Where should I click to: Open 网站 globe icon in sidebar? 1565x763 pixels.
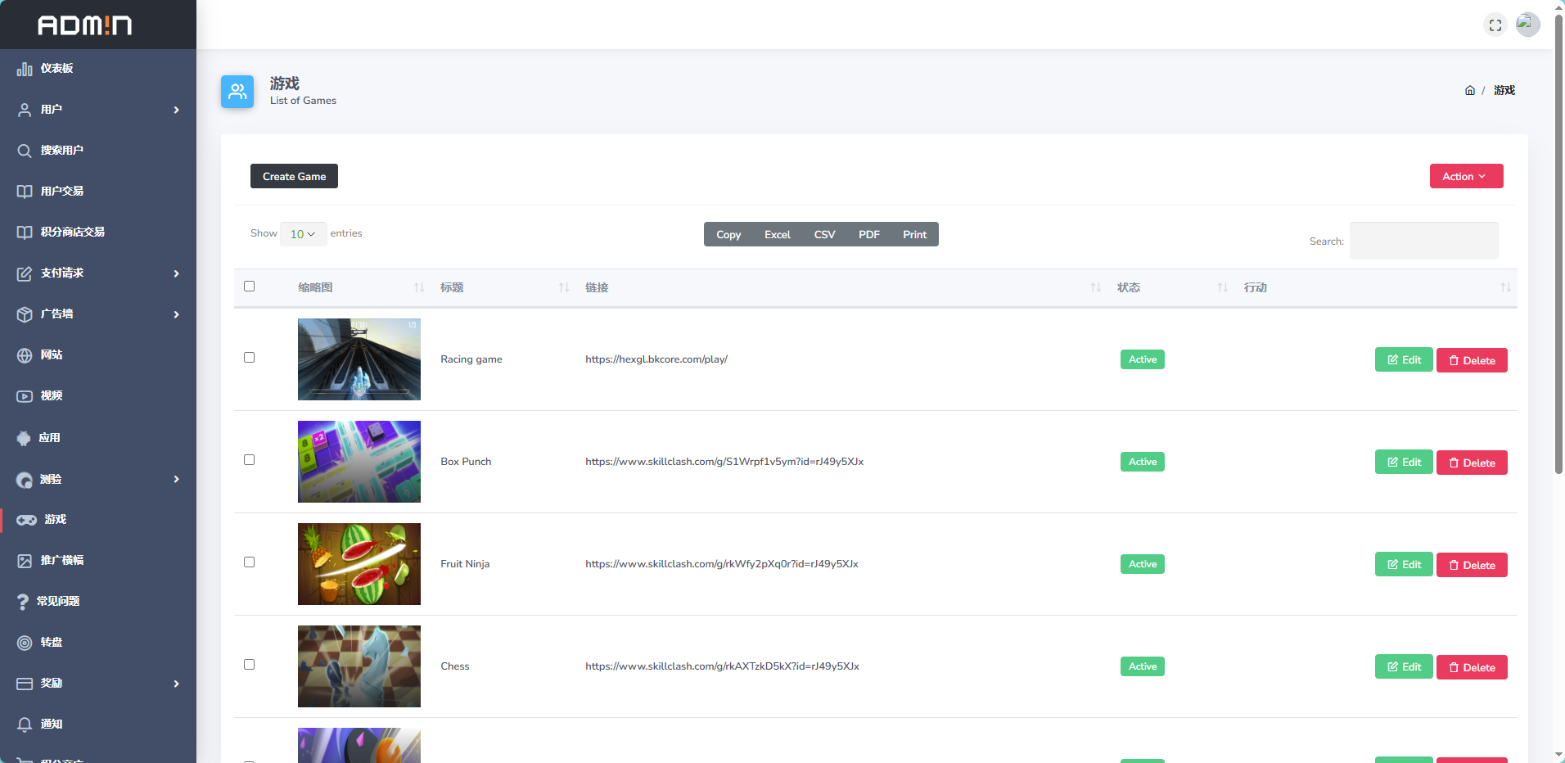(x=25, y=355)
